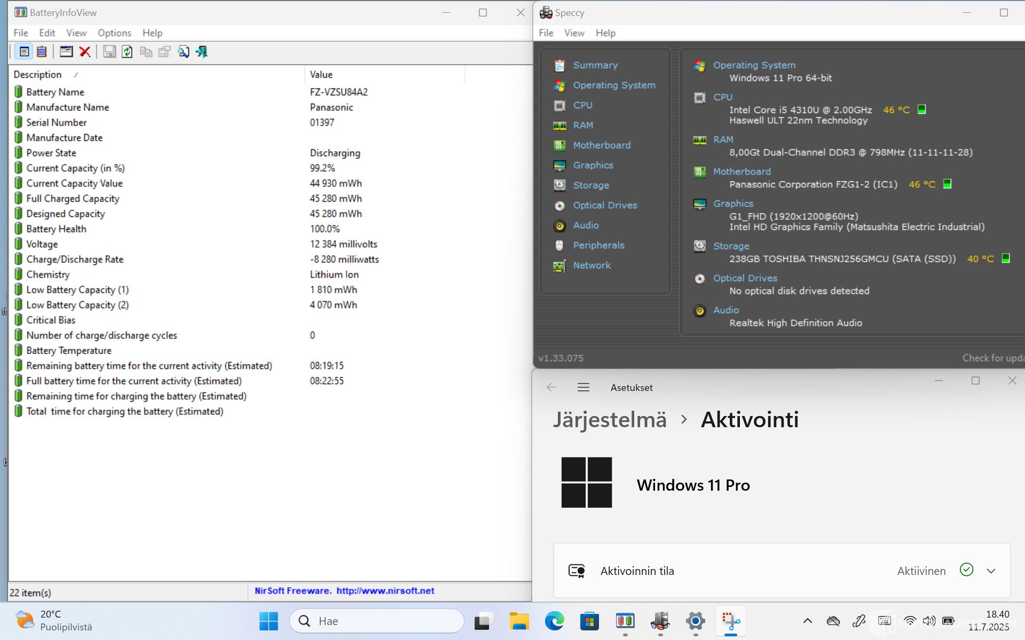Click the Exit door toolbar icon
The height and width of the screenshot is (640, 1025).
tap(201, 52)
